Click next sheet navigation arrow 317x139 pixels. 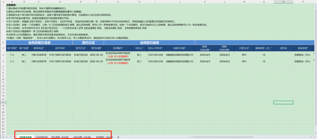click(11, 137)
